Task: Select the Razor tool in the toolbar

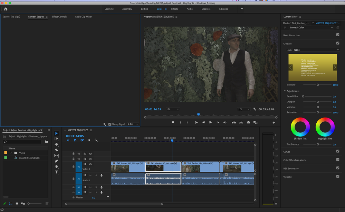Action: pyautogui.click(x=57, y=150)
